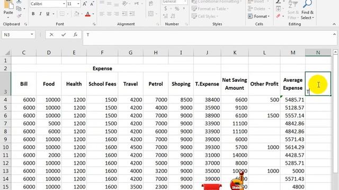
Task: Select row 10 header
Action: [5, 147]
